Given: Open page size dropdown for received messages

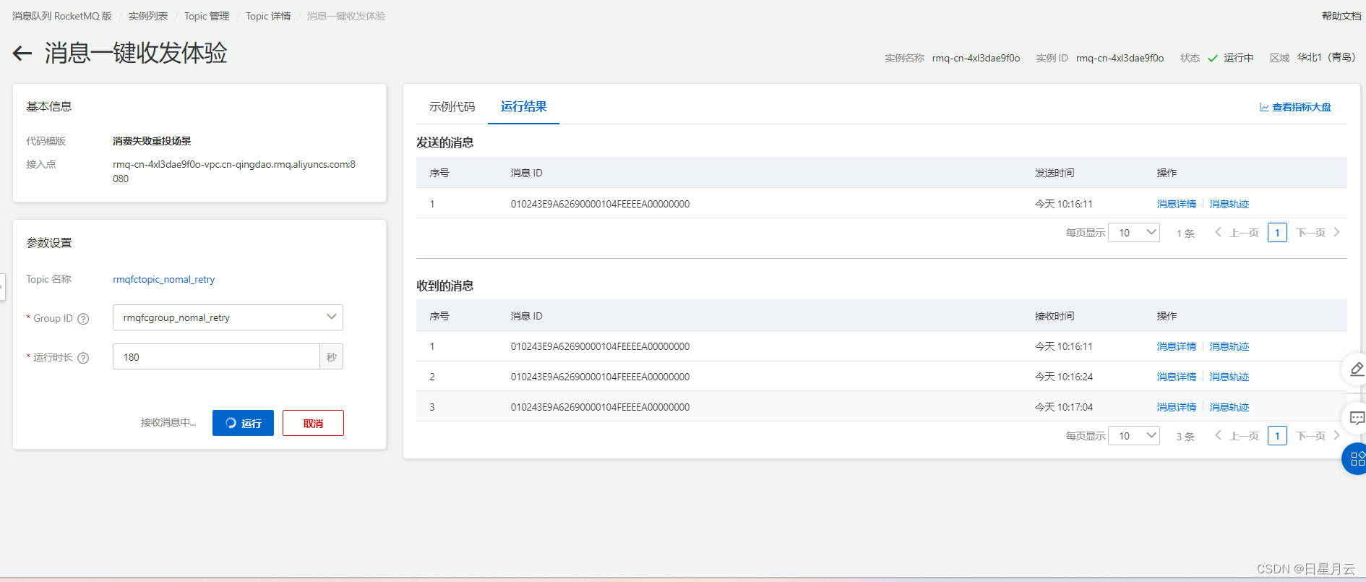Looking at the screenshot, I should [x=1134, y=436].
